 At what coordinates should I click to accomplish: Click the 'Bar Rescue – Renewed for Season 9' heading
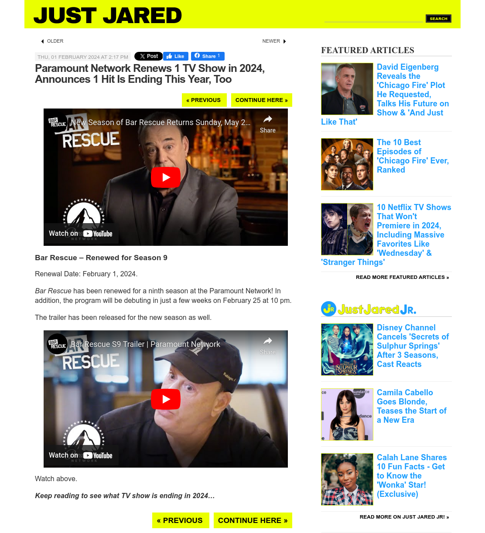[x=101, y=258]
